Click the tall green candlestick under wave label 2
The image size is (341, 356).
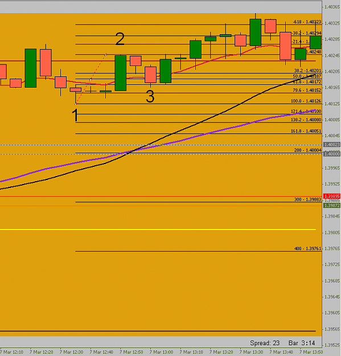[121, 73]
